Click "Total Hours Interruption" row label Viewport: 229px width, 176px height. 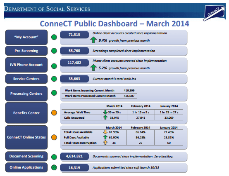[80, 143]
